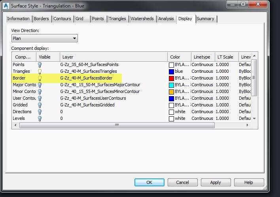
Task: Toggle visibility bulb for Levels component
Action: coord(40,118)
